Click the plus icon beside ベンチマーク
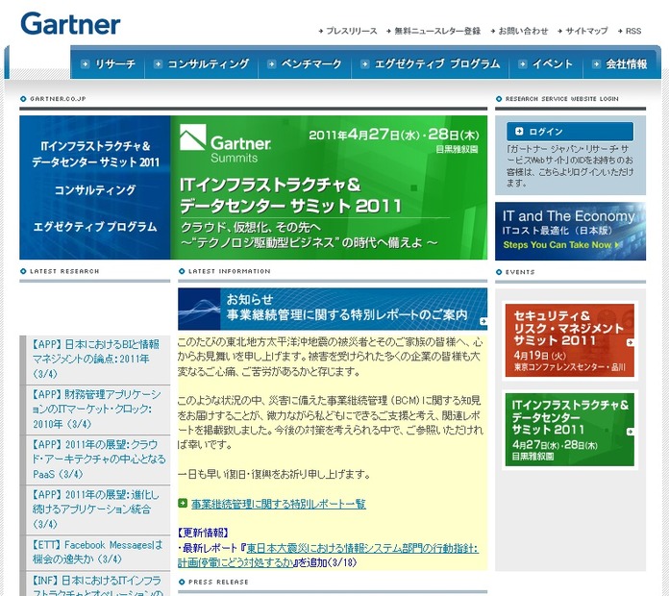669x596 pixels. tap(271, 64)
